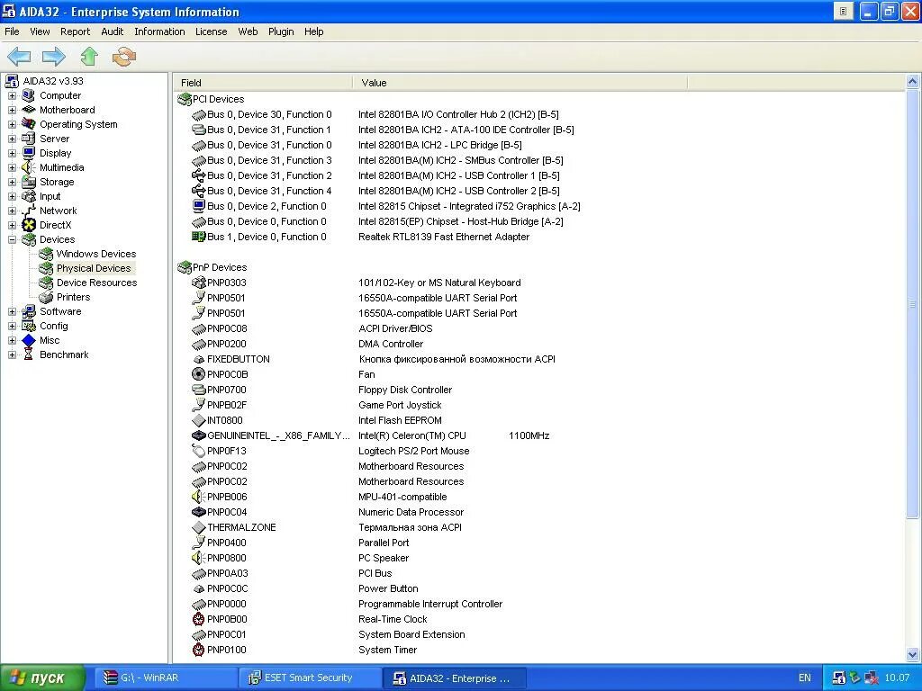This screenshot has height=691, width=922.
Task: Click the USB Controller 1 row icon
Action: coord(199,175)
